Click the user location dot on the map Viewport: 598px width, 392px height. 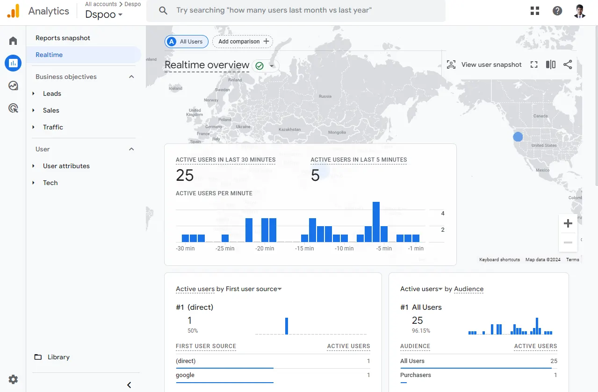coord(518,137)
